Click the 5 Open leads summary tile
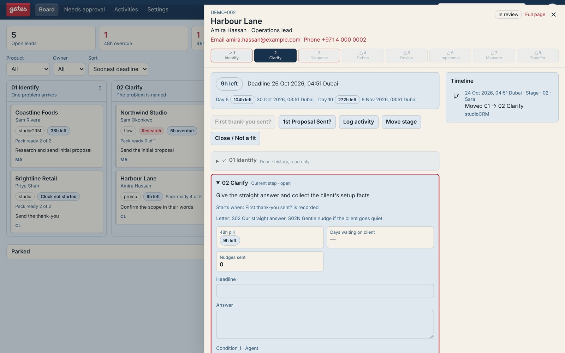565x353 pixels. click(x=51, y=38)
